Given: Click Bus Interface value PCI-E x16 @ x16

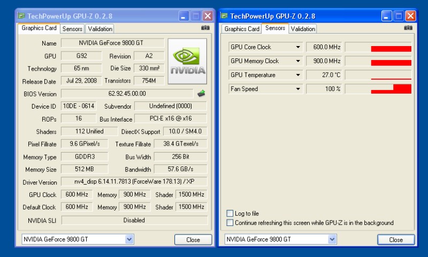Looking at the screenshot, I should click(171, 118).
